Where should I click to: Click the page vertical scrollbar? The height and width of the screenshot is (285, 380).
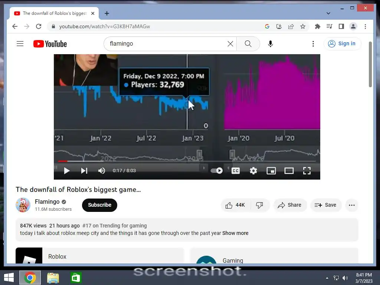[370, 65]
